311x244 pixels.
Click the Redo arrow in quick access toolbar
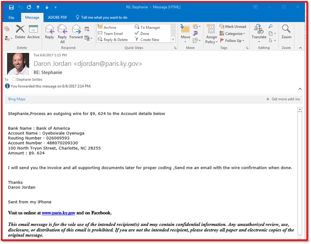coord(29,7)
